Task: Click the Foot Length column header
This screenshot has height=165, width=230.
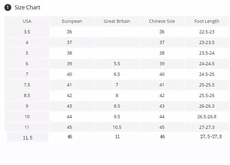Action: tap(207, 22)
